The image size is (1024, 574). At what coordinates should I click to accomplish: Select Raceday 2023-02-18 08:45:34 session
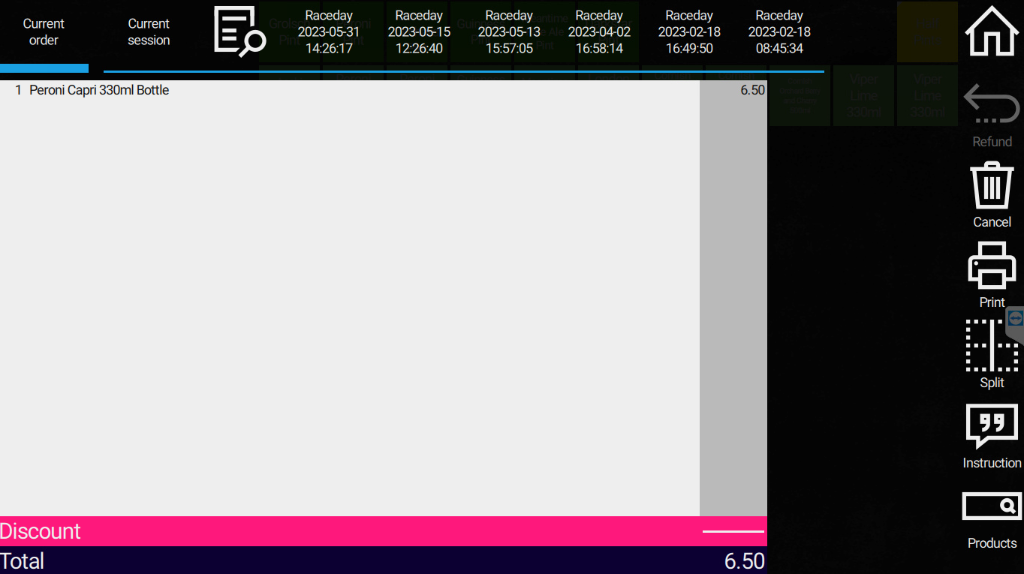(779, 32)
